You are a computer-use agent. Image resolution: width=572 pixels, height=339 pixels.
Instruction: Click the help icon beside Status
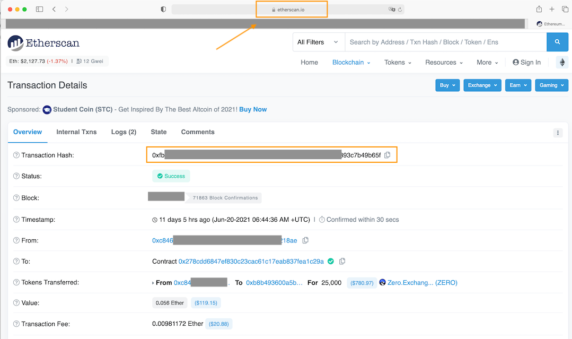pos(16,176)
